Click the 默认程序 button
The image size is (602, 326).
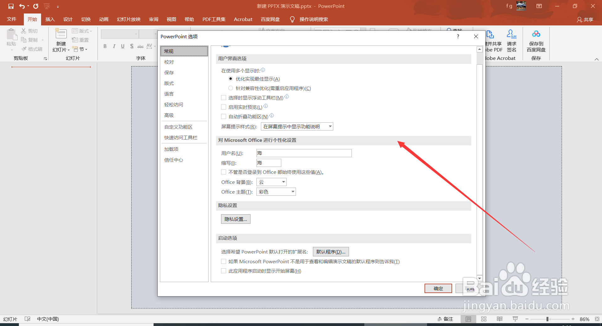(331, 252)
